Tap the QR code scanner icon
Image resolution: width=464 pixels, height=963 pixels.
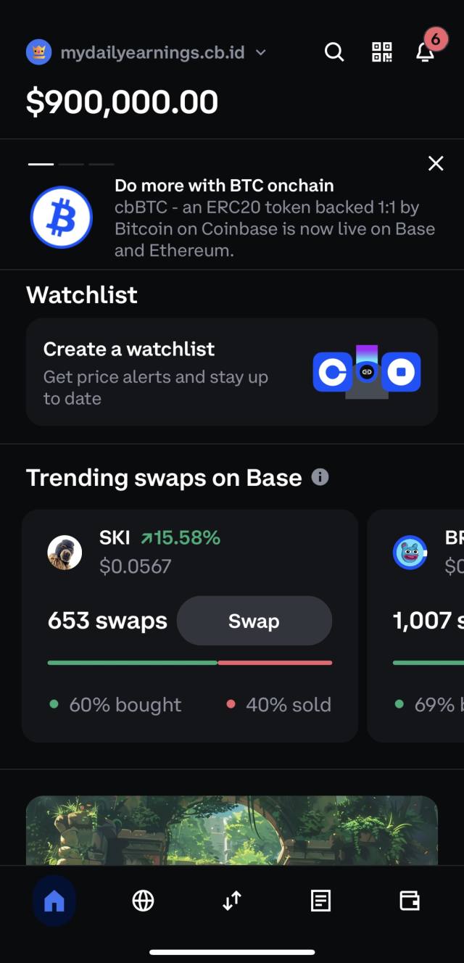point(382,52)
